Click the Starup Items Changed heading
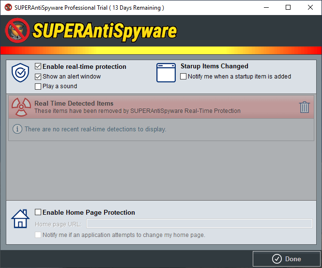The width and height of the screenshot is (322, 268). pyautogui.click(x=215, y=66)
